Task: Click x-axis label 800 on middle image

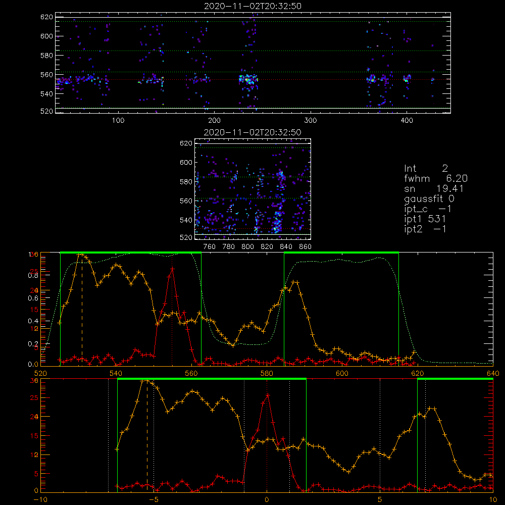Action: 247,247
